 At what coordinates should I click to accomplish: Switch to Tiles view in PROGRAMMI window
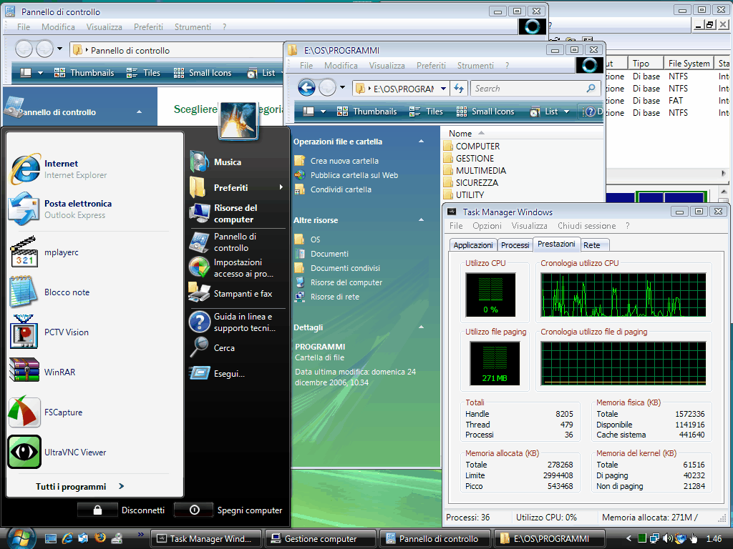click(x=426, y=111)
